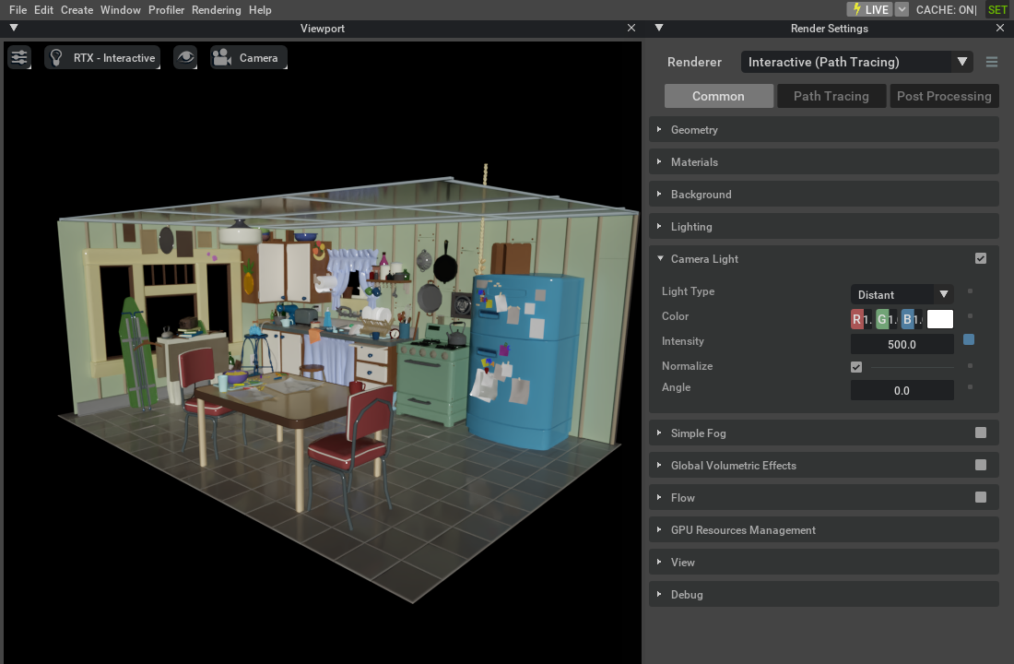Expand the Geometry section
The height and width of the screenshot is (664, 1014).
click(x=823, y=129)
